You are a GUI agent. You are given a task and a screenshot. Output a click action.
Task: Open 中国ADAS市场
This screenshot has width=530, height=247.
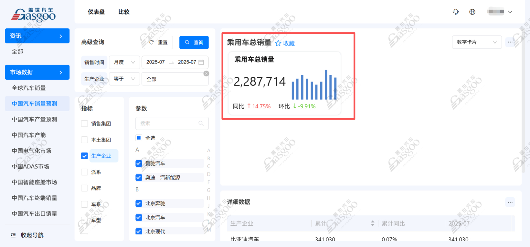[x=30, y=167]
